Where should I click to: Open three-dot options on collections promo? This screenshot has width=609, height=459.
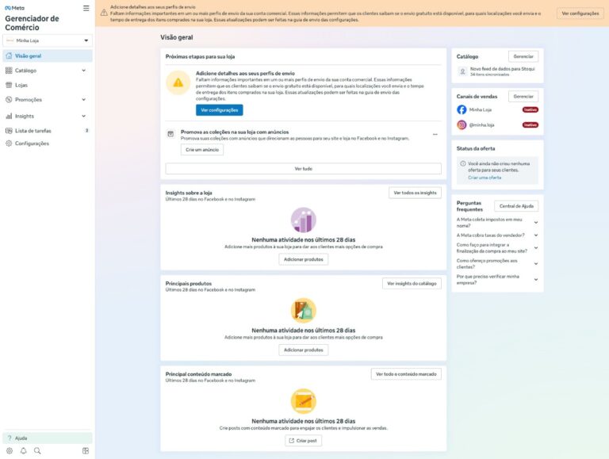click(435, 135)
